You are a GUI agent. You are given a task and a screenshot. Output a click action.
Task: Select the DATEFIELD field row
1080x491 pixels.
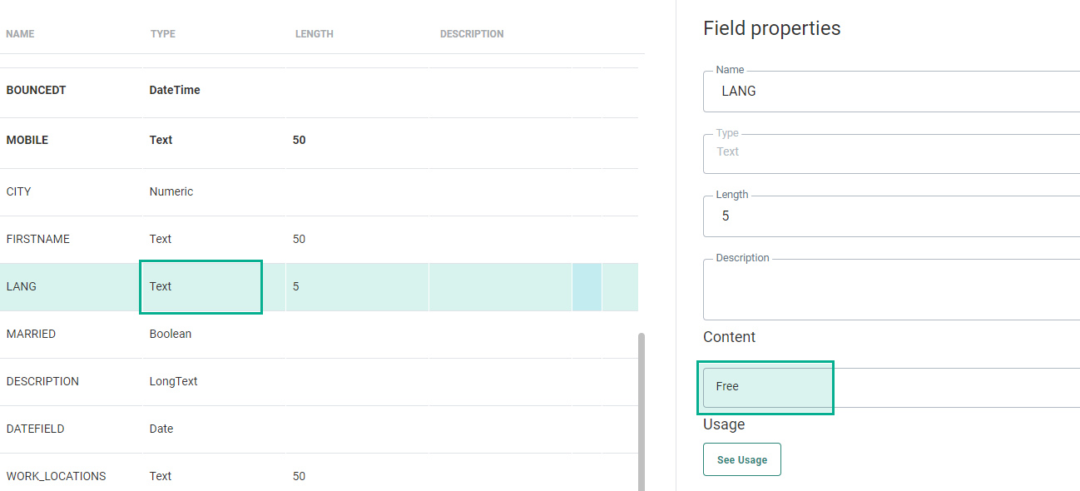(36, 429)
